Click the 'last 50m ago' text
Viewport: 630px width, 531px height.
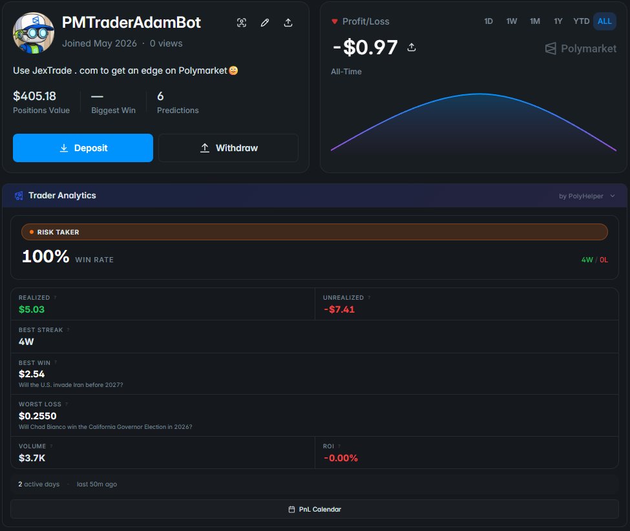coord(97,484)
